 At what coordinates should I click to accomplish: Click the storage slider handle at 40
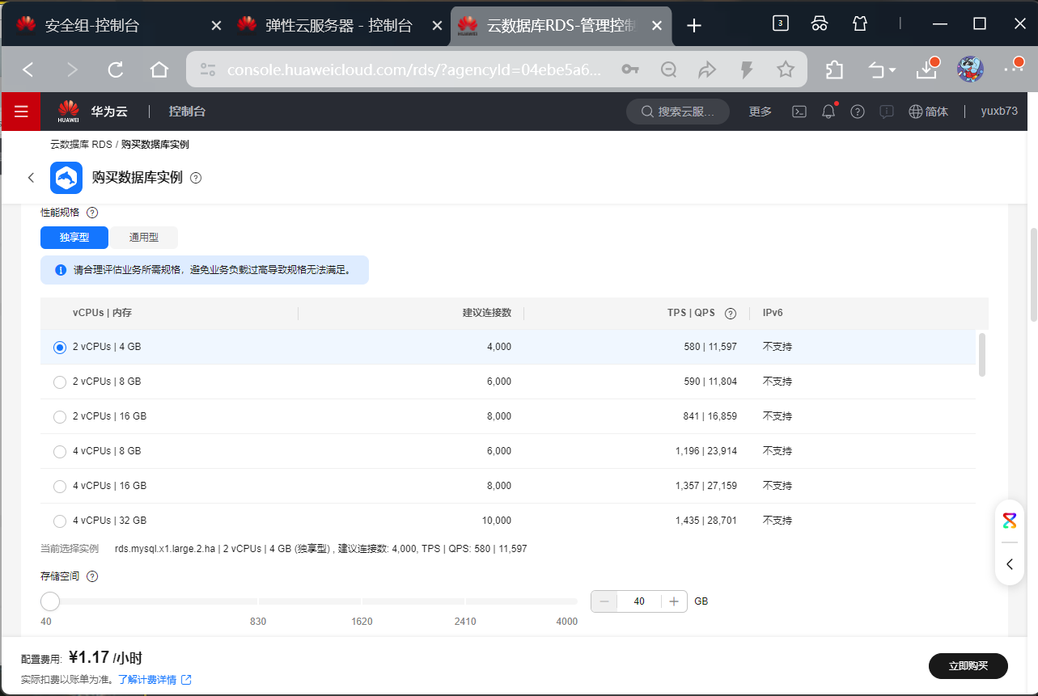50,601
